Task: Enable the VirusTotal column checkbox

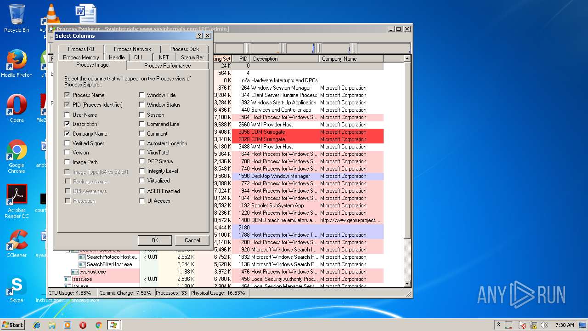Action: tap(142, 152)
